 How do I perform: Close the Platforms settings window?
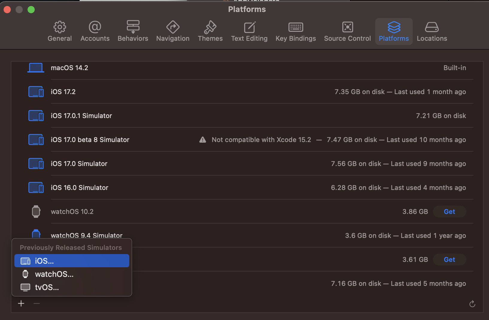(7, 10)
